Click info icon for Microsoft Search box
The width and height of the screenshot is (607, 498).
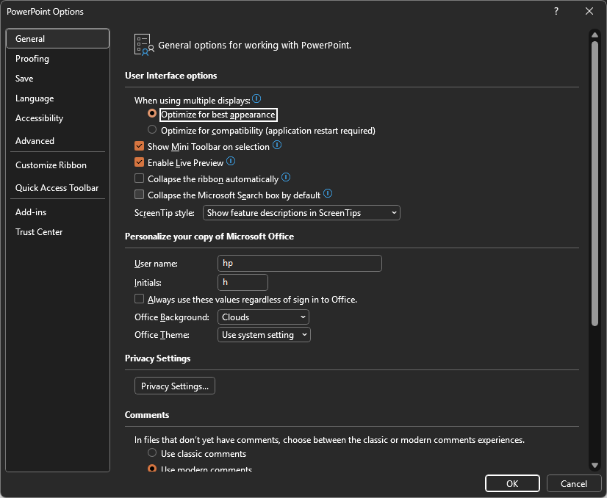tap(328, 193)
